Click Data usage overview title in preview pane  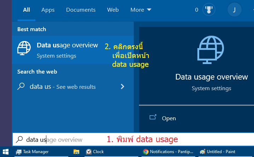212,77
